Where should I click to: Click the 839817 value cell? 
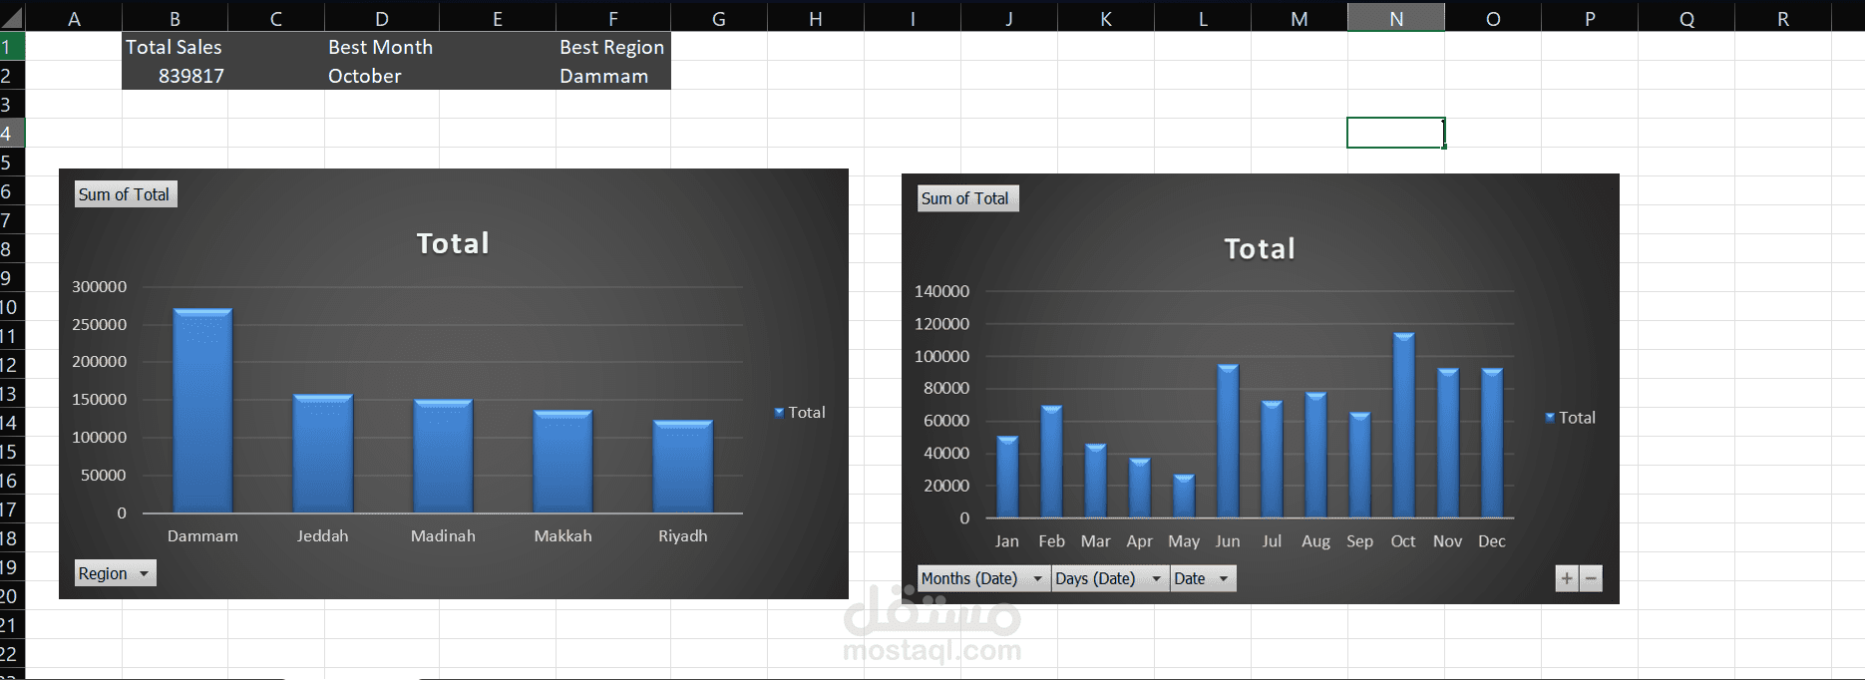[x=175, y=76]
